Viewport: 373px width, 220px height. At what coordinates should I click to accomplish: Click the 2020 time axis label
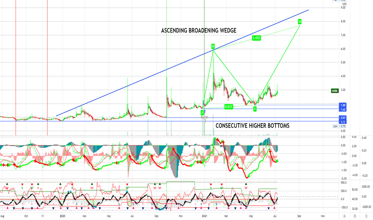pos(62,216)
